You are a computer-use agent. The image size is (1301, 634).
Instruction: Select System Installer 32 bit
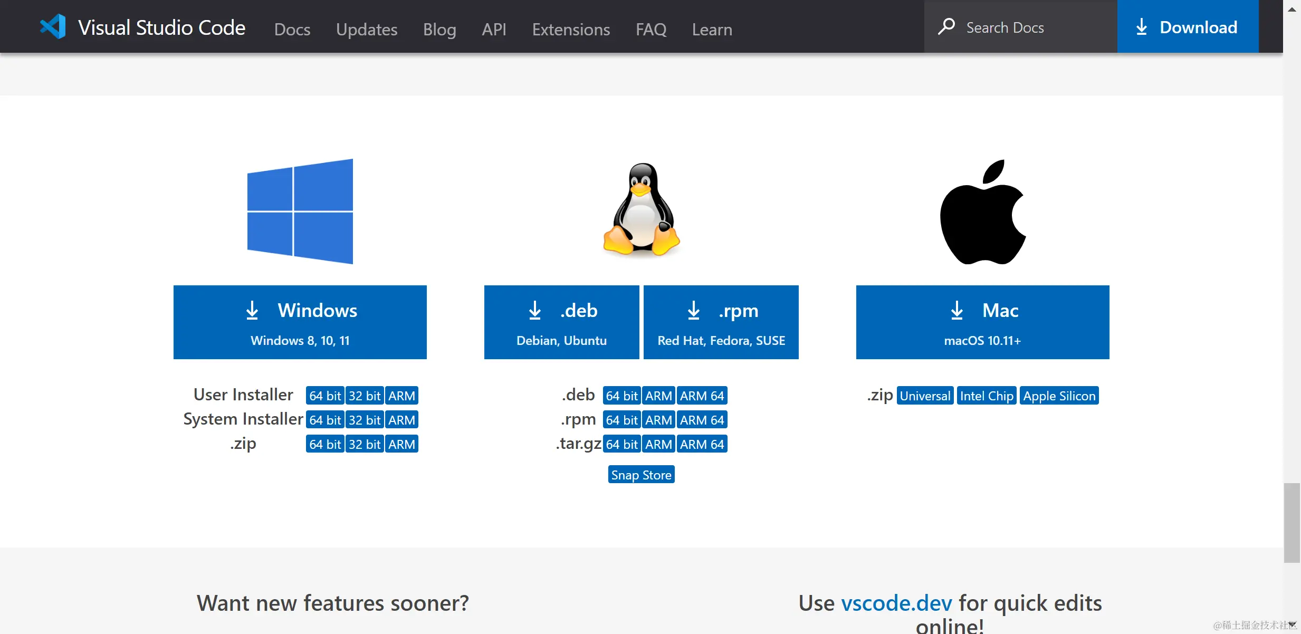point(365,420)
